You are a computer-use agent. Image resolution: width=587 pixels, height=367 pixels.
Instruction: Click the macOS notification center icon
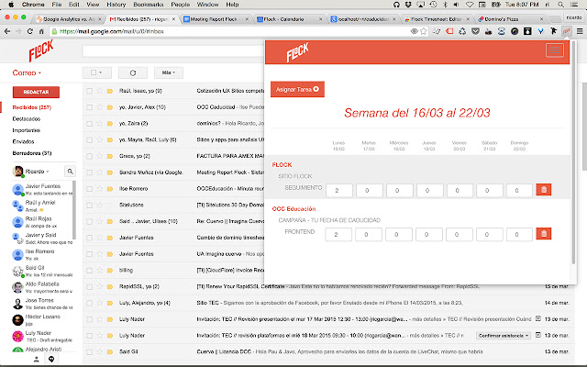tap(574, 5)
